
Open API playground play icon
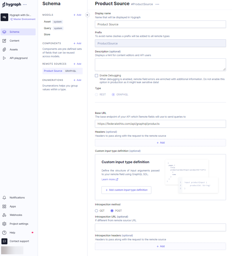click(x=4, y=58)
